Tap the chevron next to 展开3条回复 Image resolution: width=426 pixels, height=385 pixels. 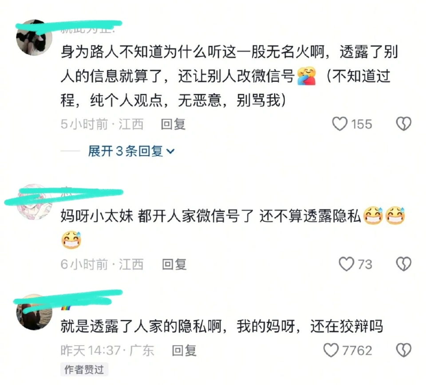[170, 152]
